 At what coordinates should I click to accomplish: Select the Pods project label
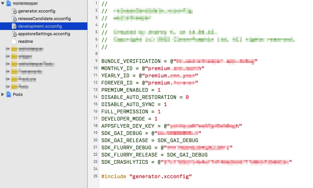coord(18,94)
